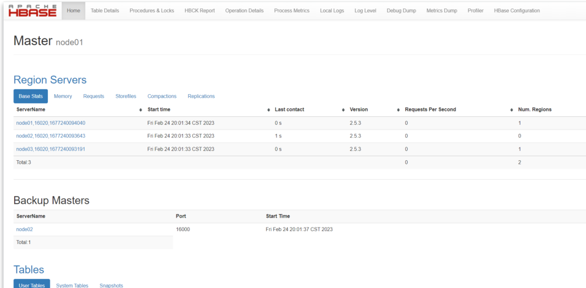Click the Num. Regions total value 2
This screenshot has width=586, height=288.
coord(519,163)
